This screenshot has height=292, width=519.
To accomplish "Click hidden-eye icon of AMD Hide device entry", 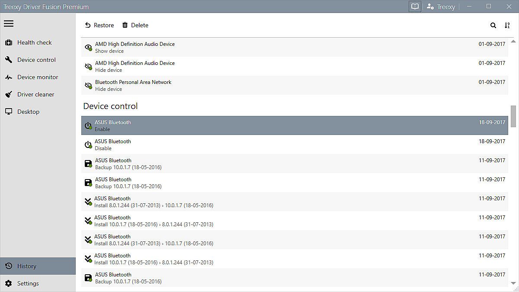I will pyautogui.click(x=88, y=67).
